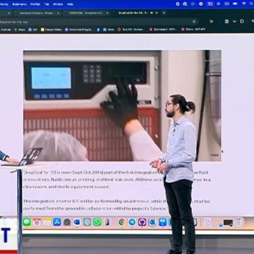This screenshot has height=254, width=254.
Task: Open the Trash in the Dock
Action: tap(238, 222)
